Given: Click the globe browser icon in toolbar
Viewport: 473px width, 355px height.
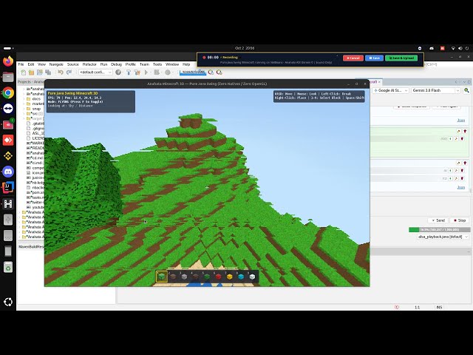Looking at the screenshot, I should point(118,72).
